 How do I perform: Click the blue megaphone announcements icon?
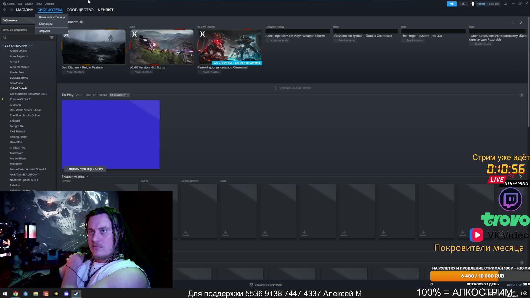coord(452,4)
